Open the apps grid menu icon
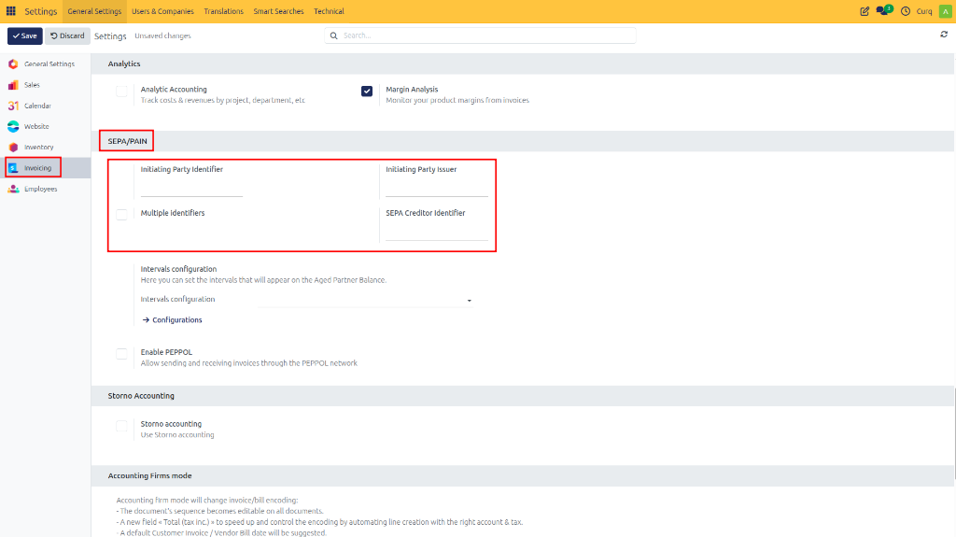Screen dimensions: 956x537 11,11
